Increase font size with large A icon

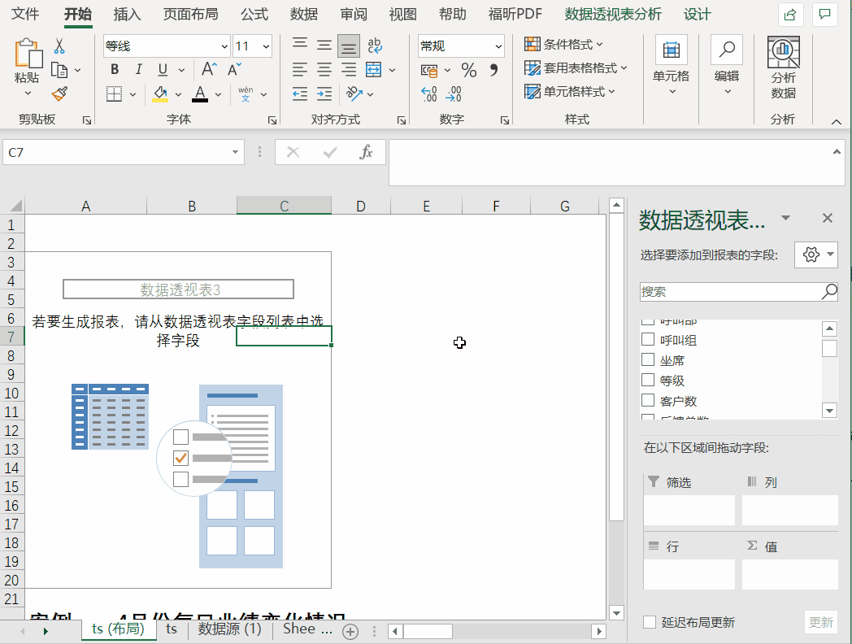click(209, 70)
